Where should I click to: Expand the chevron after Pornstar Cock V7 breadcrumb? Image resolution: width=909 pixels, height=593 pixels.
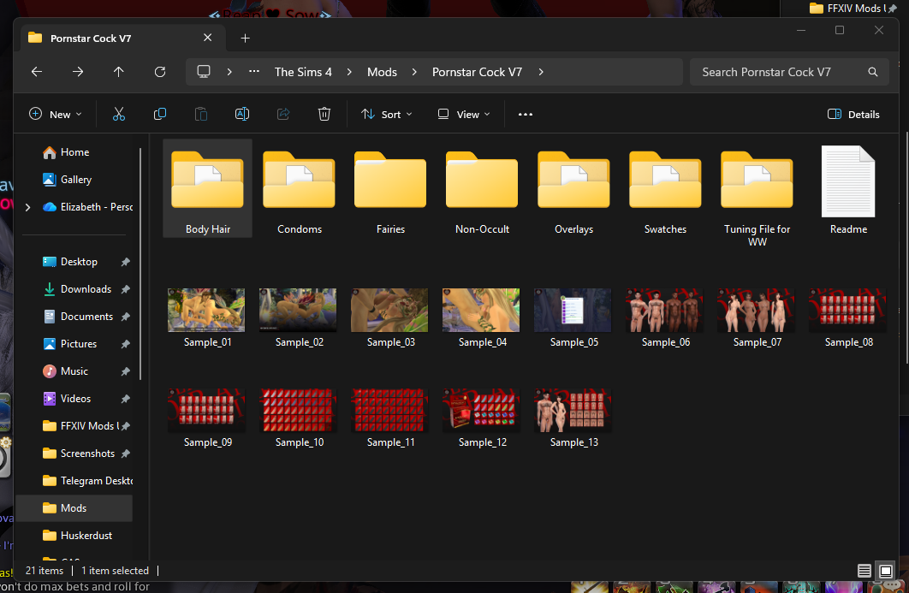541,72
